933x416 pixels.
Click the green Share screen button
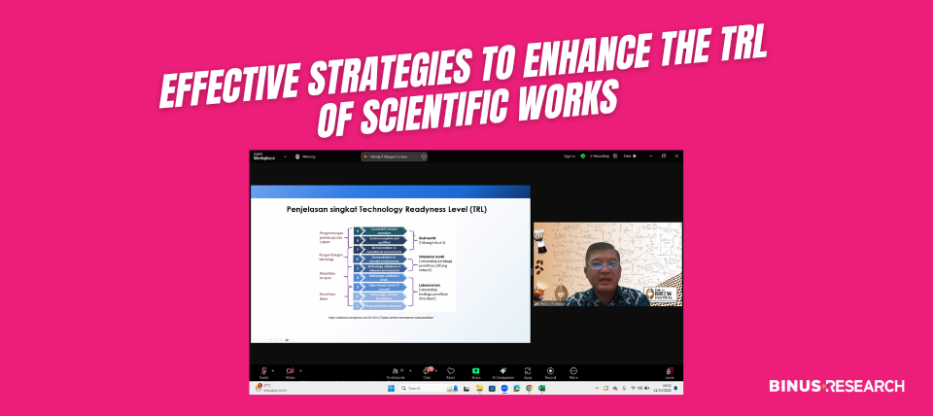coord(476,371)
